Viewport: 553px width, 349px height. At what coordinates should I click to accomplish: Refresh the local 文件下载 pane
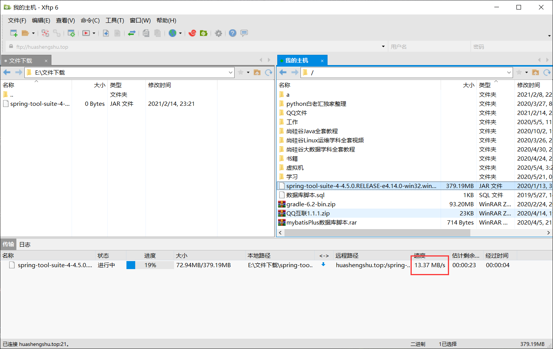(x=269, y=72)
